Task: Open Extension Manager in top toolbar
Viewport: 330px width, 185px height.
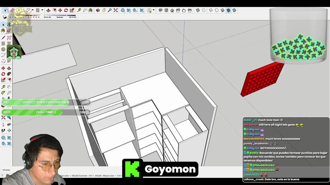Action: coord(142,10)
